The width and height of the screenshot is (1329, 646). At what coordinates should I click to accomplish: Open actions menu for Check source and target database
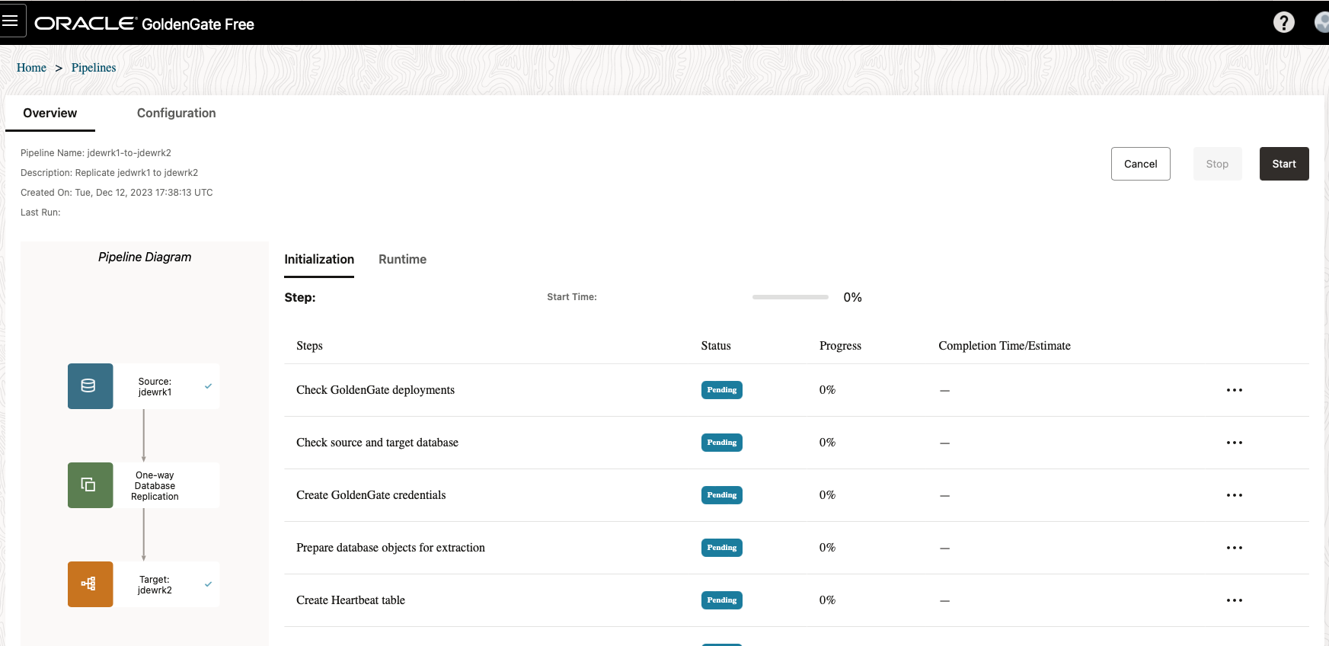click(1235, 443)
